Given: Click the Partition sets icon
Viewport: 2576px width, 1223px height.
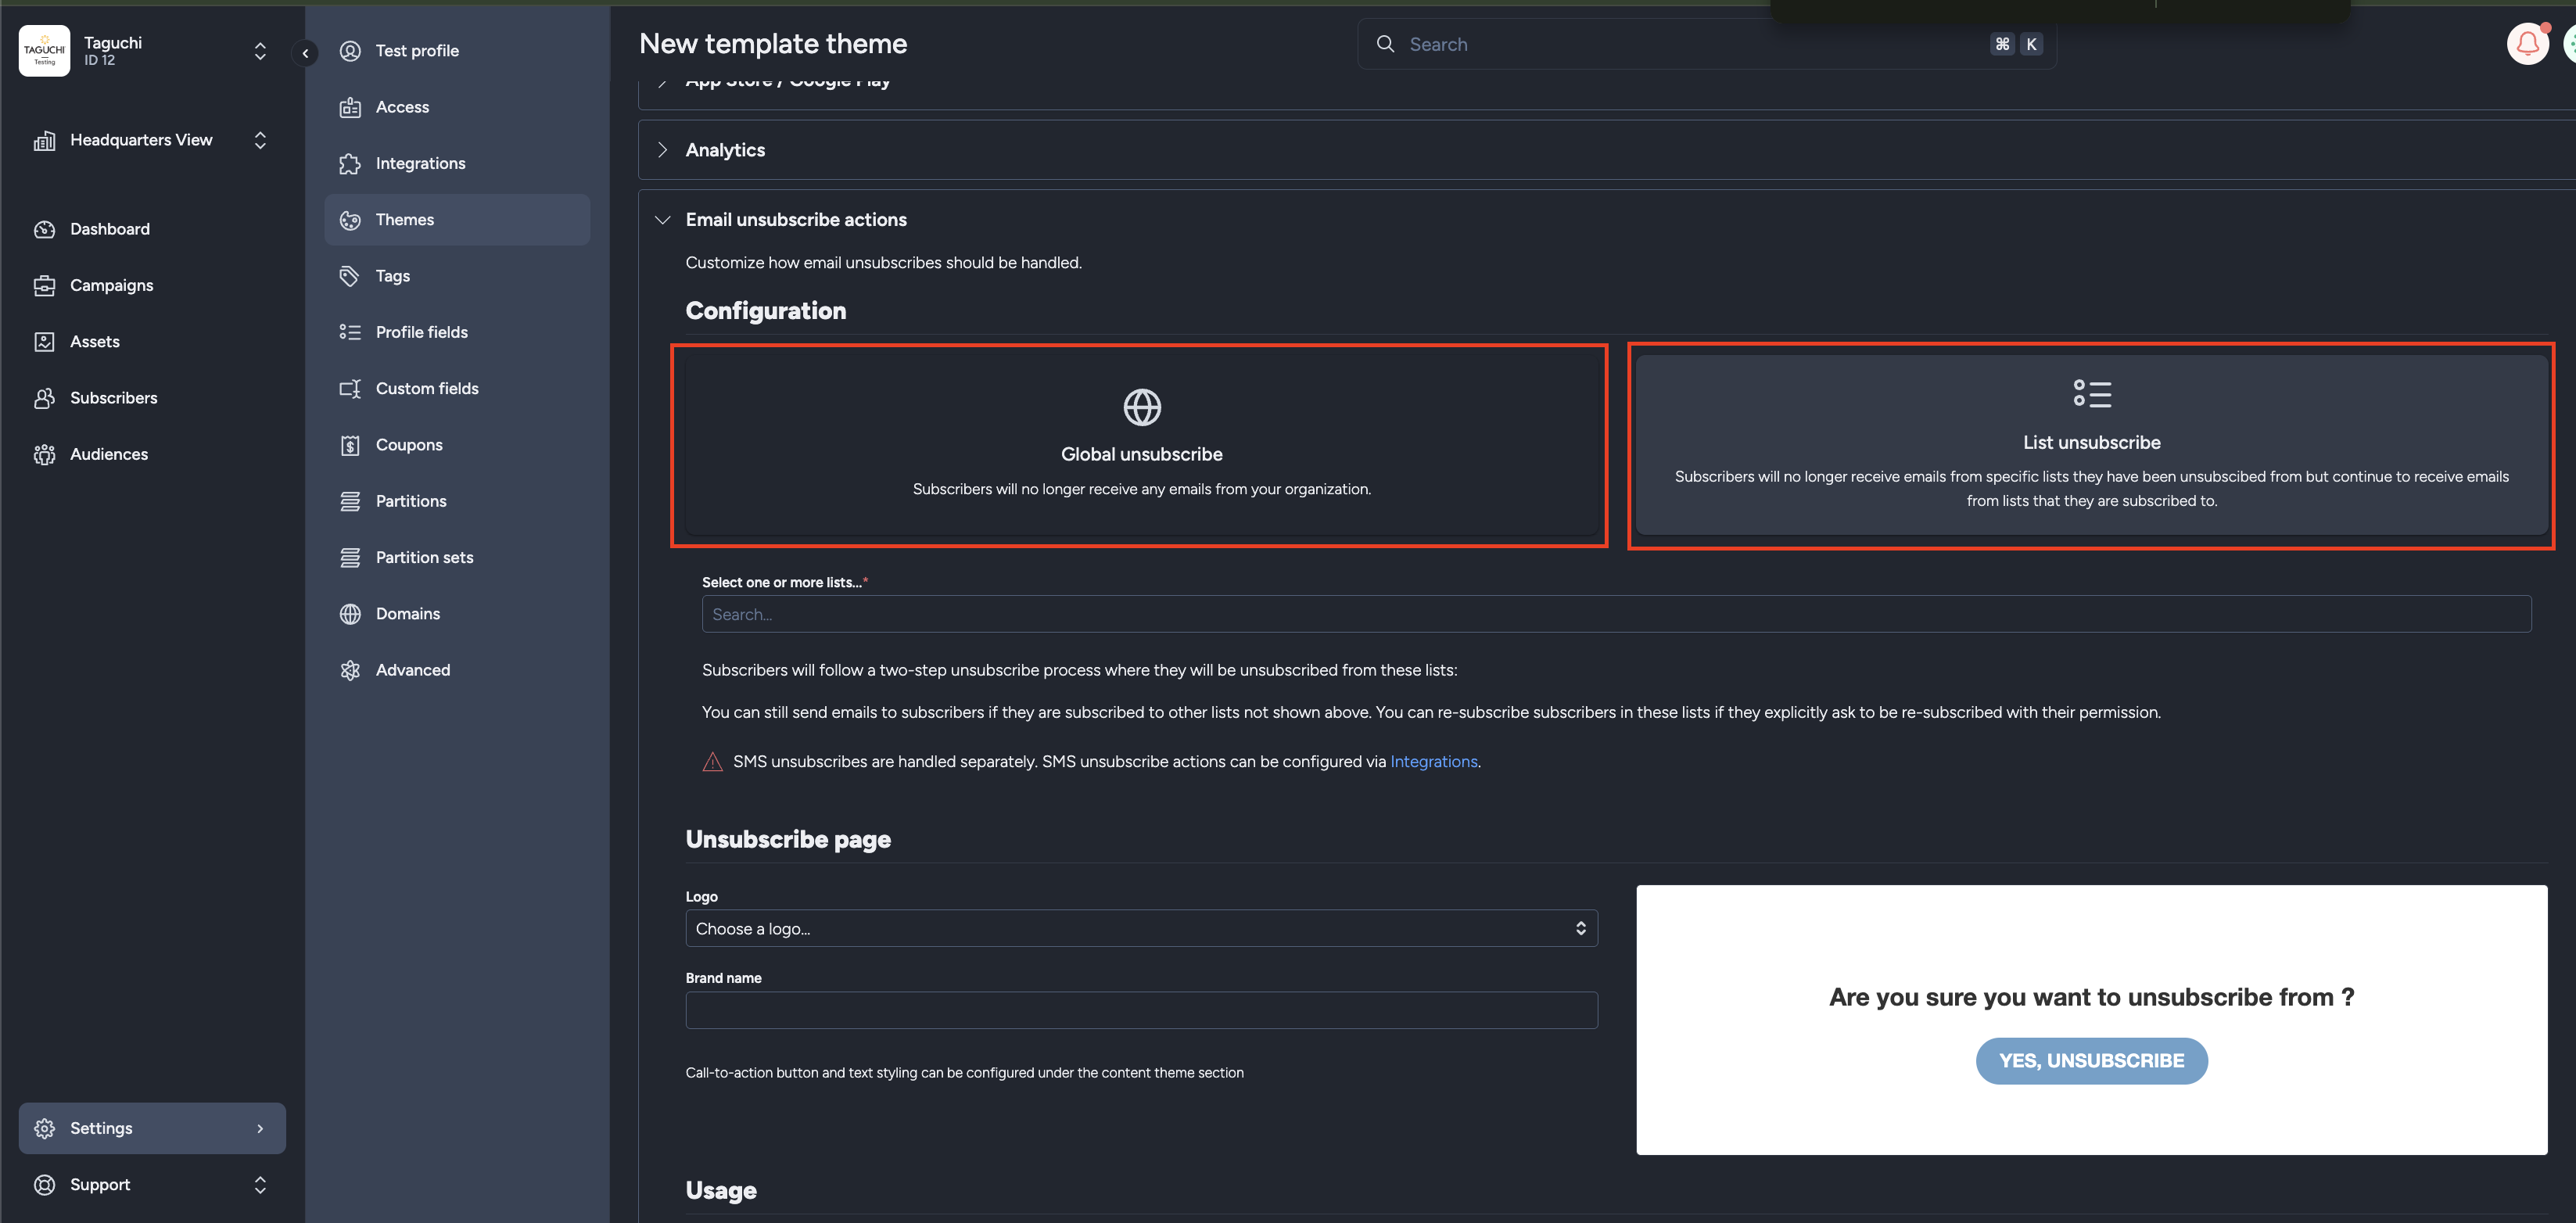Looking at the screenshot, I should tap(350, 558).
